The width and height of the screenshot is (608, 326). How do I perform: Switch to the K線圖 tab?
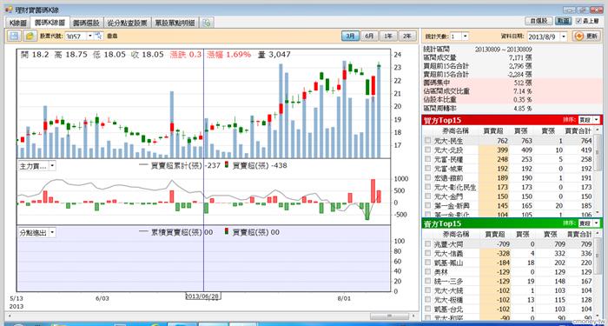(18, 23)
